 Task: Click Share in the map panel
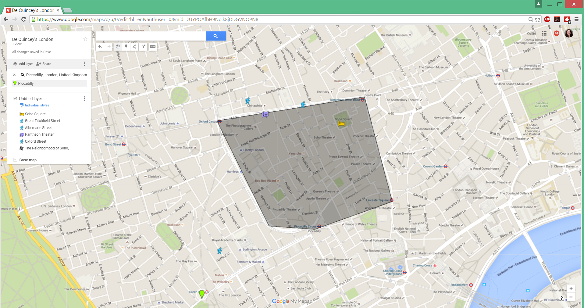click(44, 64)
